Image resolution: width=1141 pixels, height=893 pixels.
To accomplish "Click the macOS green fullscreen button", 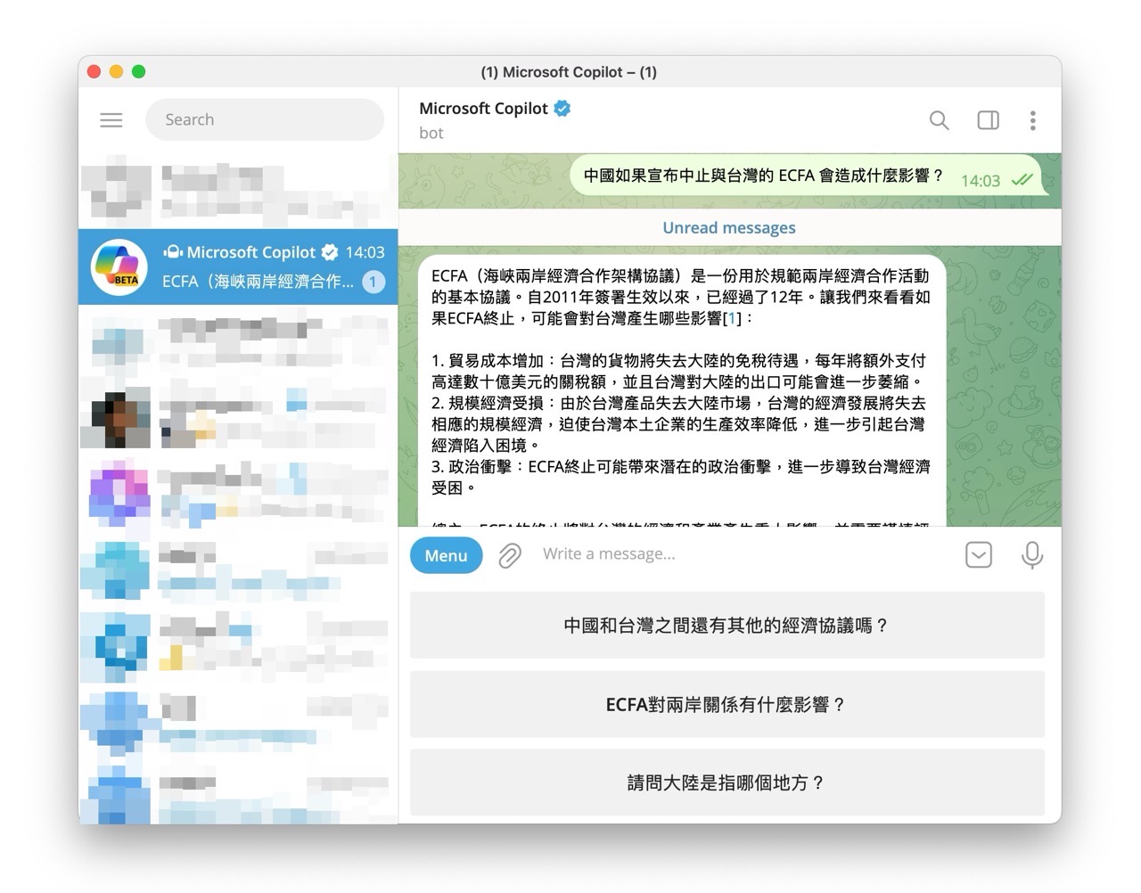I will point(138,71).
